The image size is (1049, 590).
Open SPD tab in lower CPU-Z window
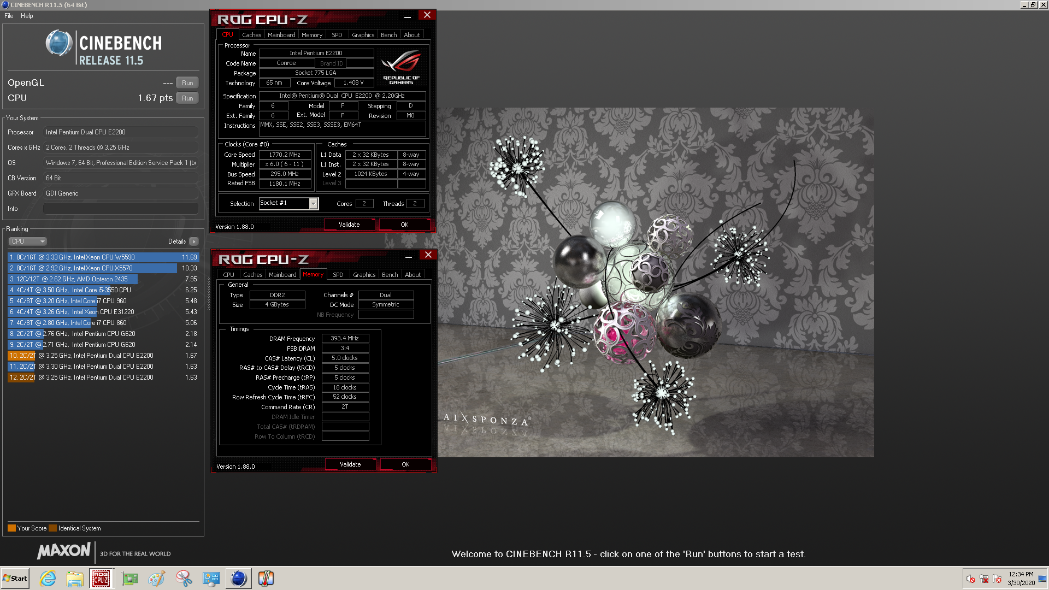[338, 275]
